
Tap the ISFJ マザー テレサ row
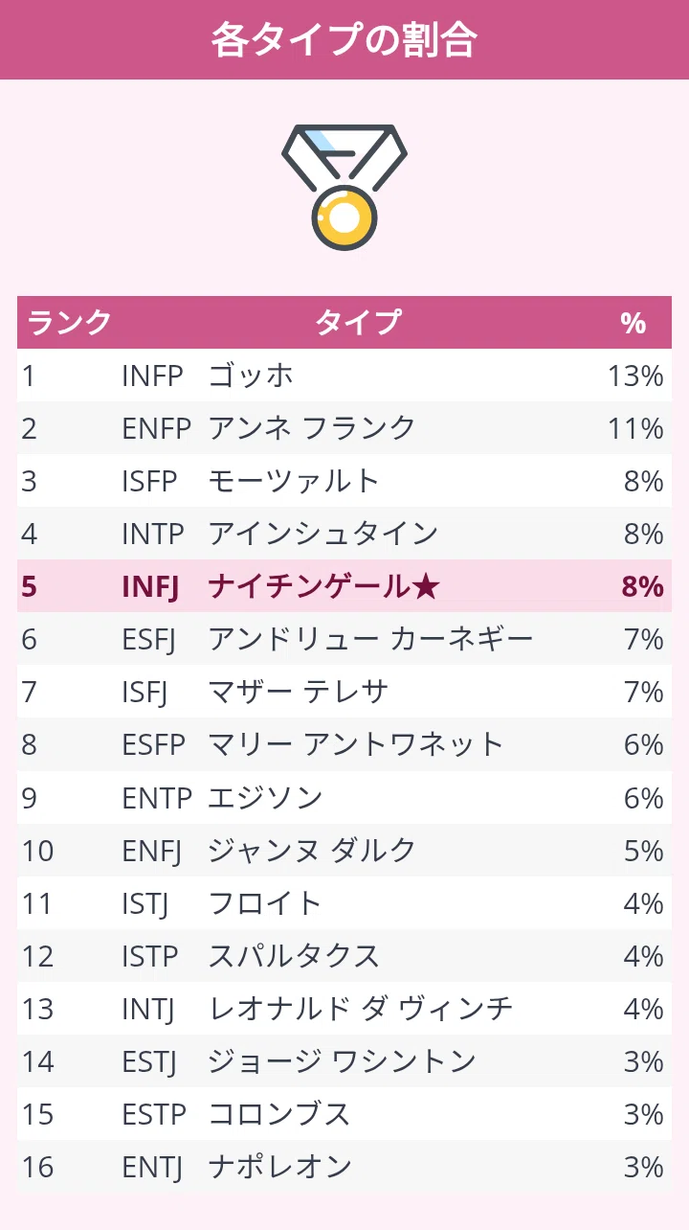click(x=344, y=692)
